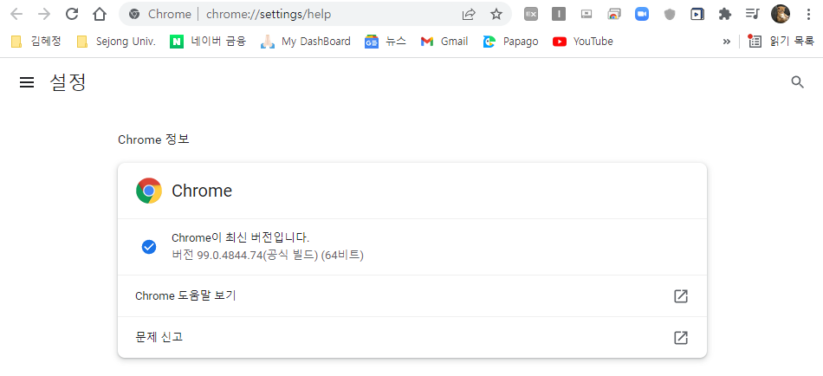This screenshot has width=823, height=376.
Task: Bookmark this page with star icon
Action: pos(496,14)
